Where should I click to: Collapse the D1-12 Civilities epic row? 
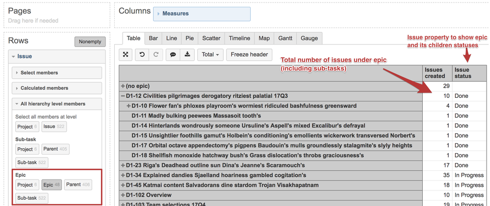coord(123,96)
